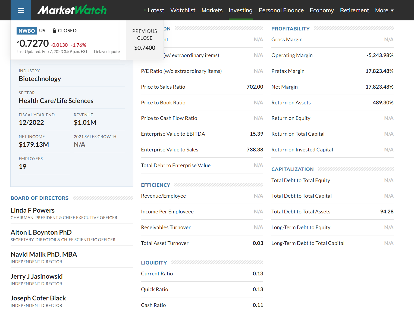
Task: Click the Pretax Margin label
Action: tap(288, 71)
